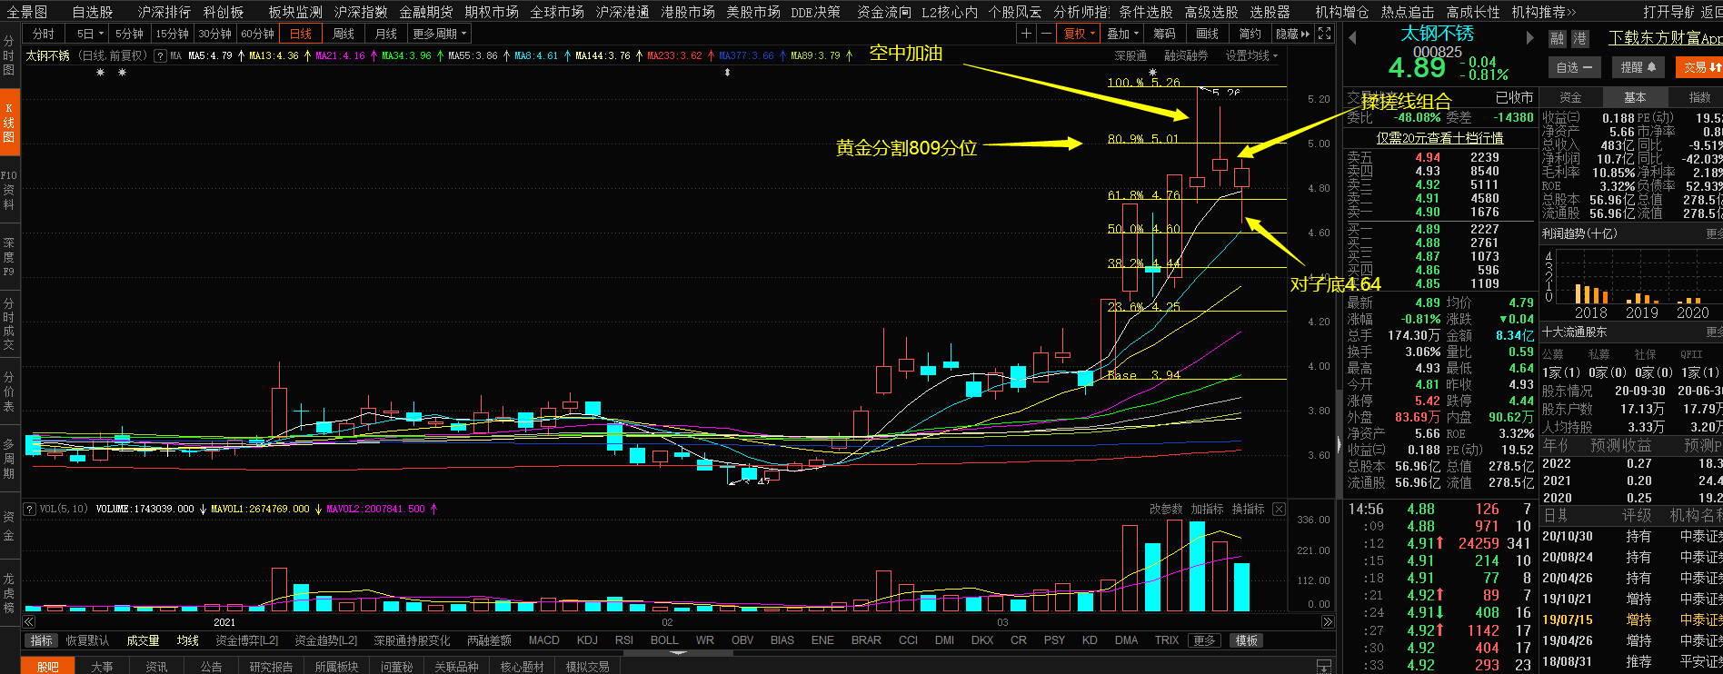Toggle 成交量 volume indicator
The image size is (1723, 674).
143,640
